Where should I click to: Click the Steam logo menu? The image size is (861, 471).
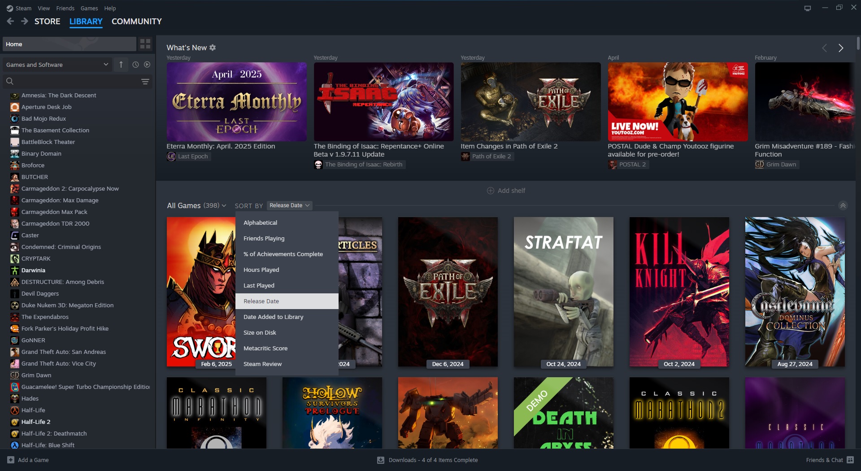coord(19,8)
